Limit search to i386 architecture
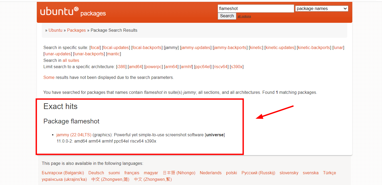The width and height of the screenshot is (382, 185). (x=121, y=67)
